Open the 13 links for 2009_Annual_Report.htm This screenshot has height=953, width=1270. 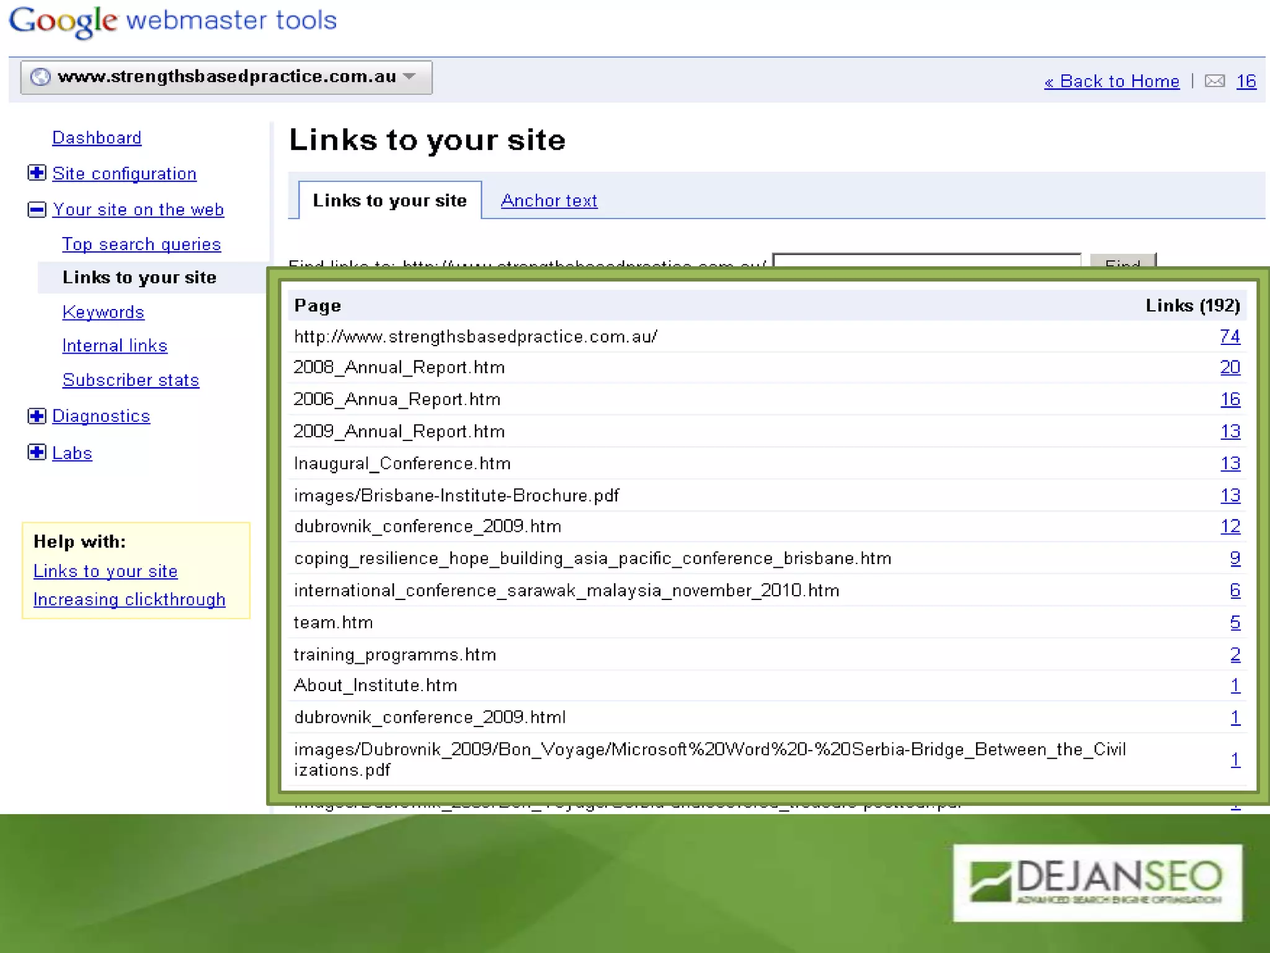(1230, 431)
